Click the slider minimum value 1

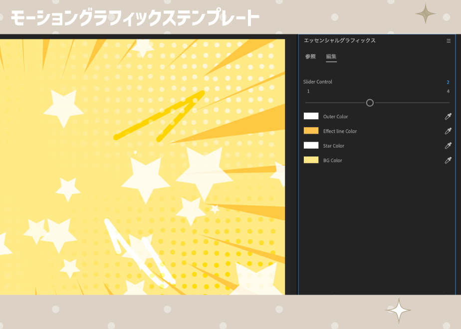pyautogui.click(x=308, y=91)
